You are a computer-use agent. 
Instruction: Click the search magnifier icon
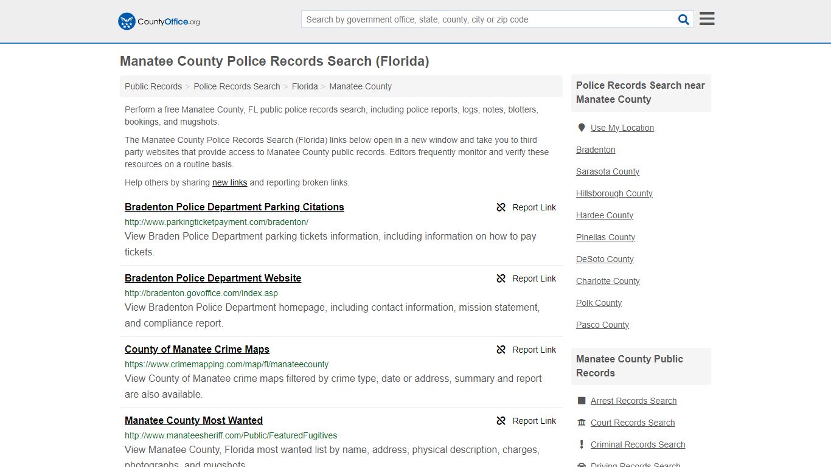[x=684, y=19]
